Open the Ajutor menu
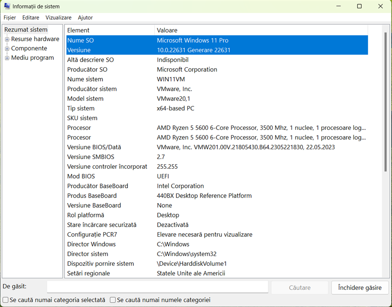392x307 pixels. pos(85,18)
